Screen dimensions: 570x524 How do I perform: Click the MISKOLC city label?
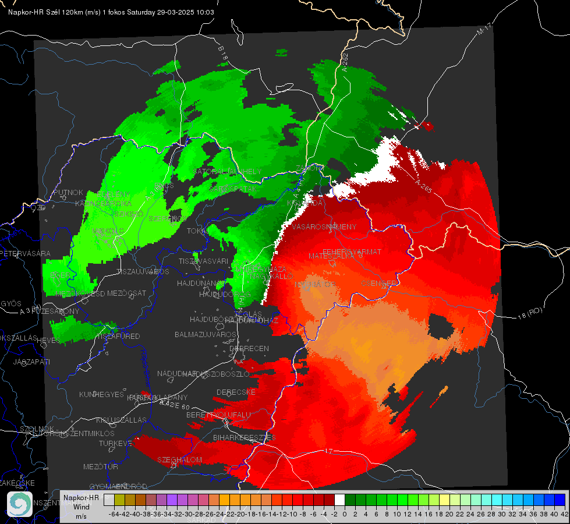pos(108,231)
